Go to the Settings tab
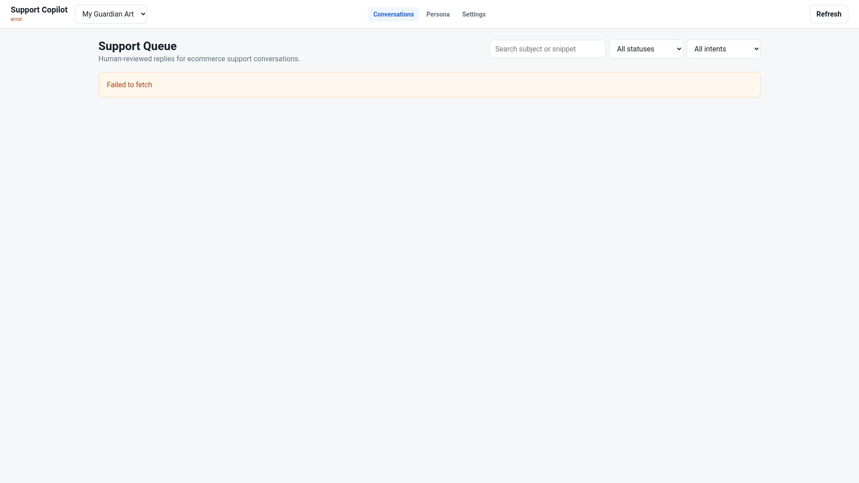 coord(474,14)
